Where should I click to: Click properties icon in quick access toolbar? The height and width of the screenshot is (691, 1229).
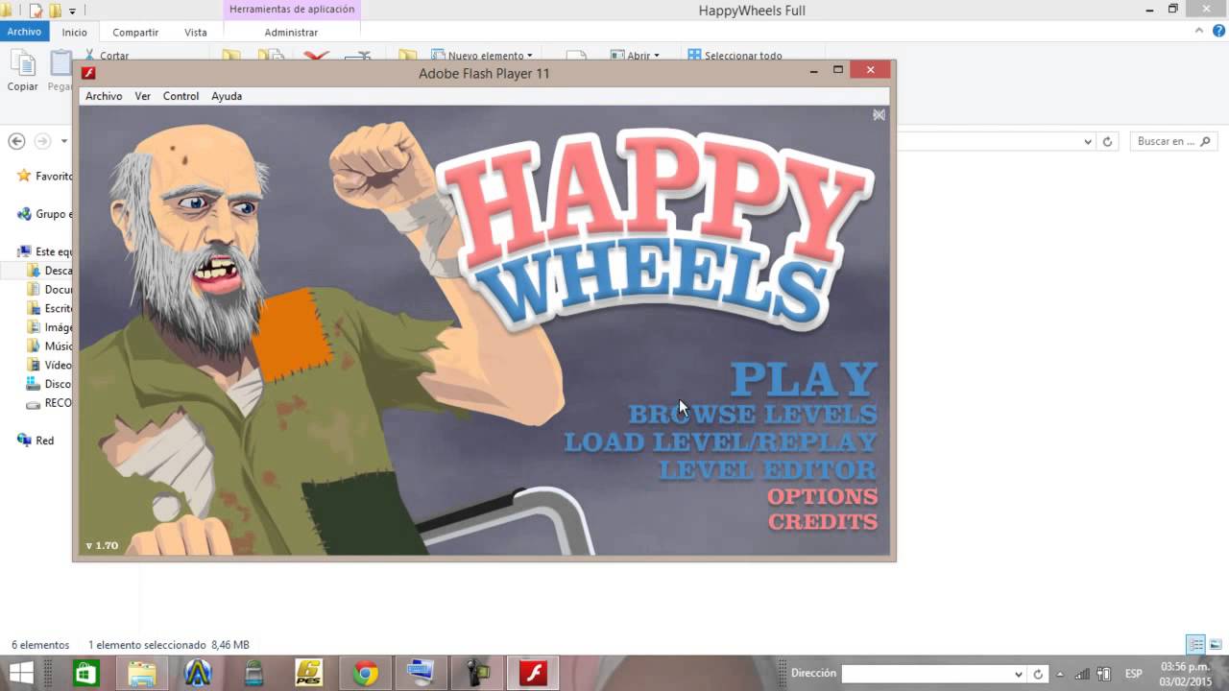click(x=36, y=11)
